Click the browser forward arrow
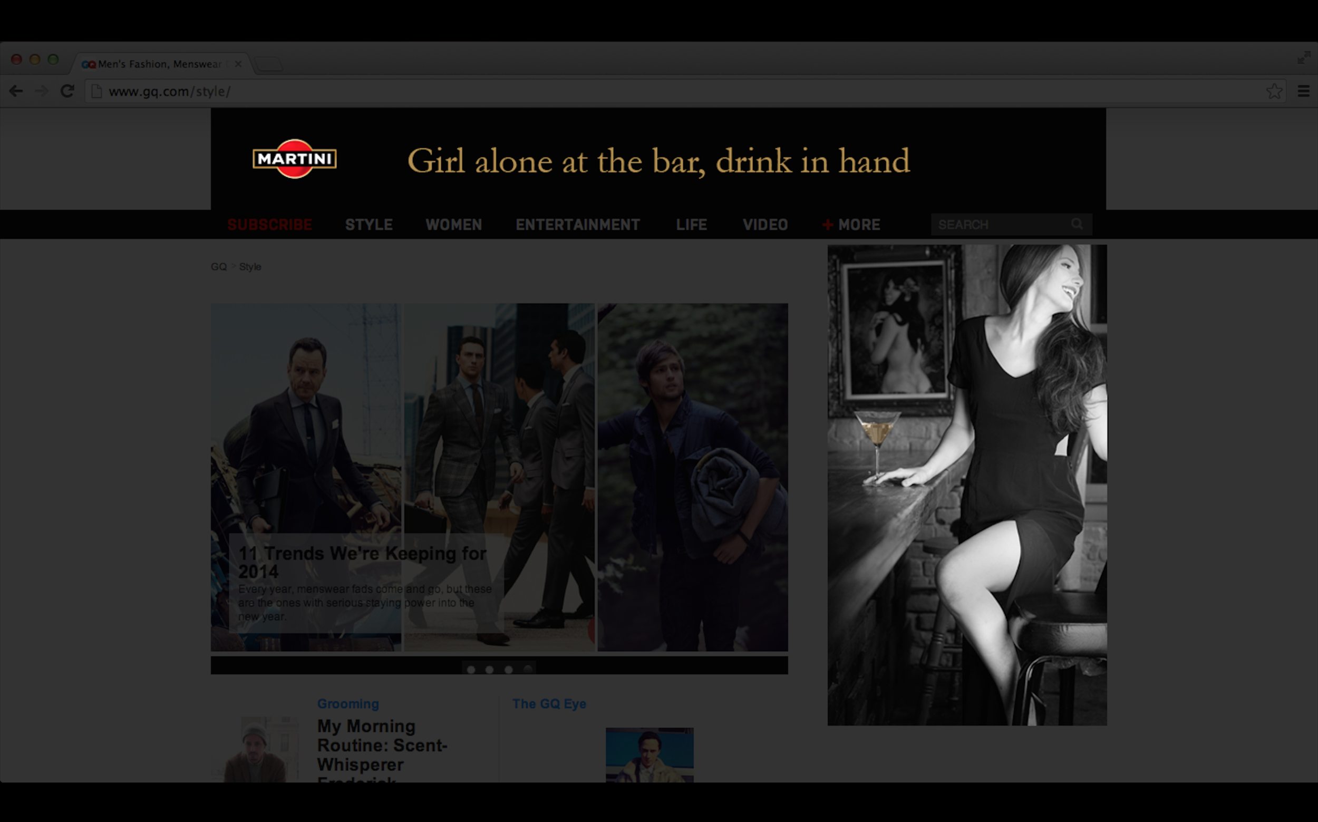Viewport: 1318px width, 822px height. 41,91
